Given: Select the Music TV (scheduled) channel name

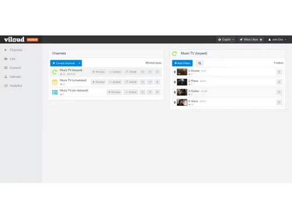Looking at the screenshot, I should (73, 80).
